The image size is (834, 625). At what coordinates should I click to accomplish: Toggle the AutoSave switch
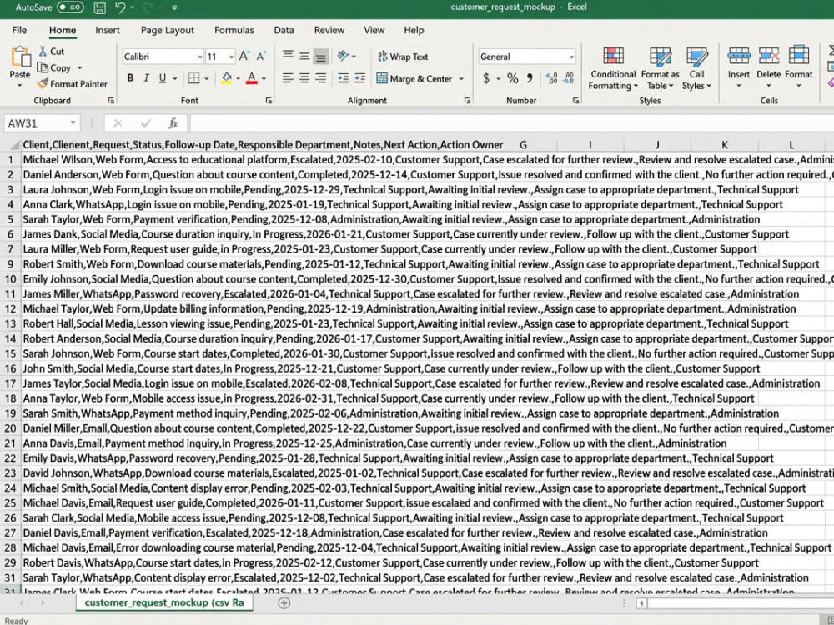tap(70, 7)
